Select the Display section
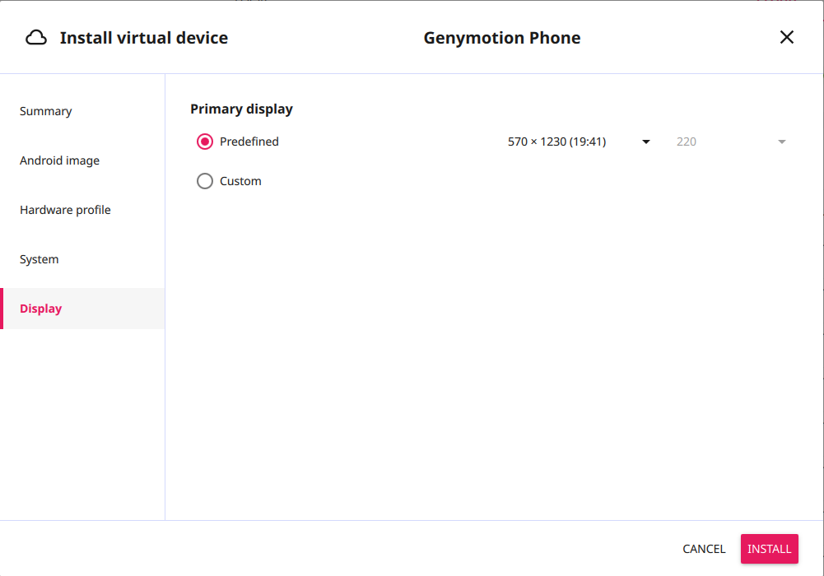The image size is (824, 576). (x=82, y=309)
